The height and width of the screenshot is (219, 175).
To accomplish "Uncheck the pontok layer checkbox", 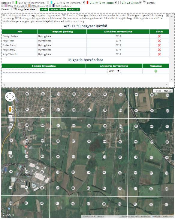I will point(140,2).
